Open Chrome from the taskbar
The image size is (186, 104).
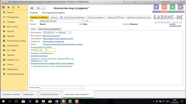[x=37, y=101]
